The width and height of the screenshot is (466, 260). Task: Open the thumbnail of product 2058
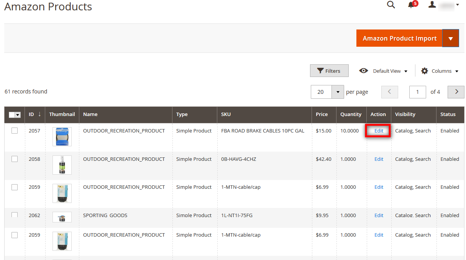(62, 165)
